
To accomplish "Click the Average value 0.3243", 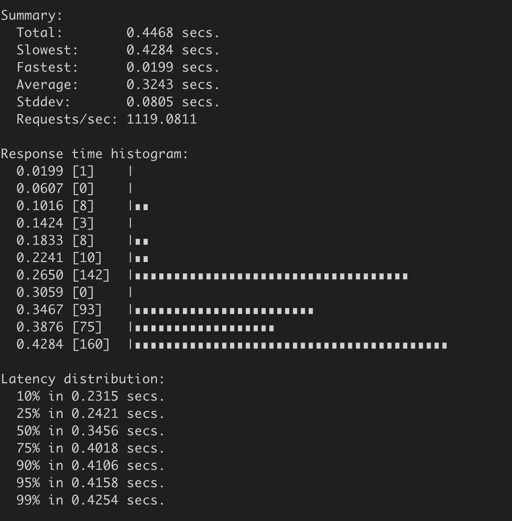I will pyautogui.click(x=149, y=85).
